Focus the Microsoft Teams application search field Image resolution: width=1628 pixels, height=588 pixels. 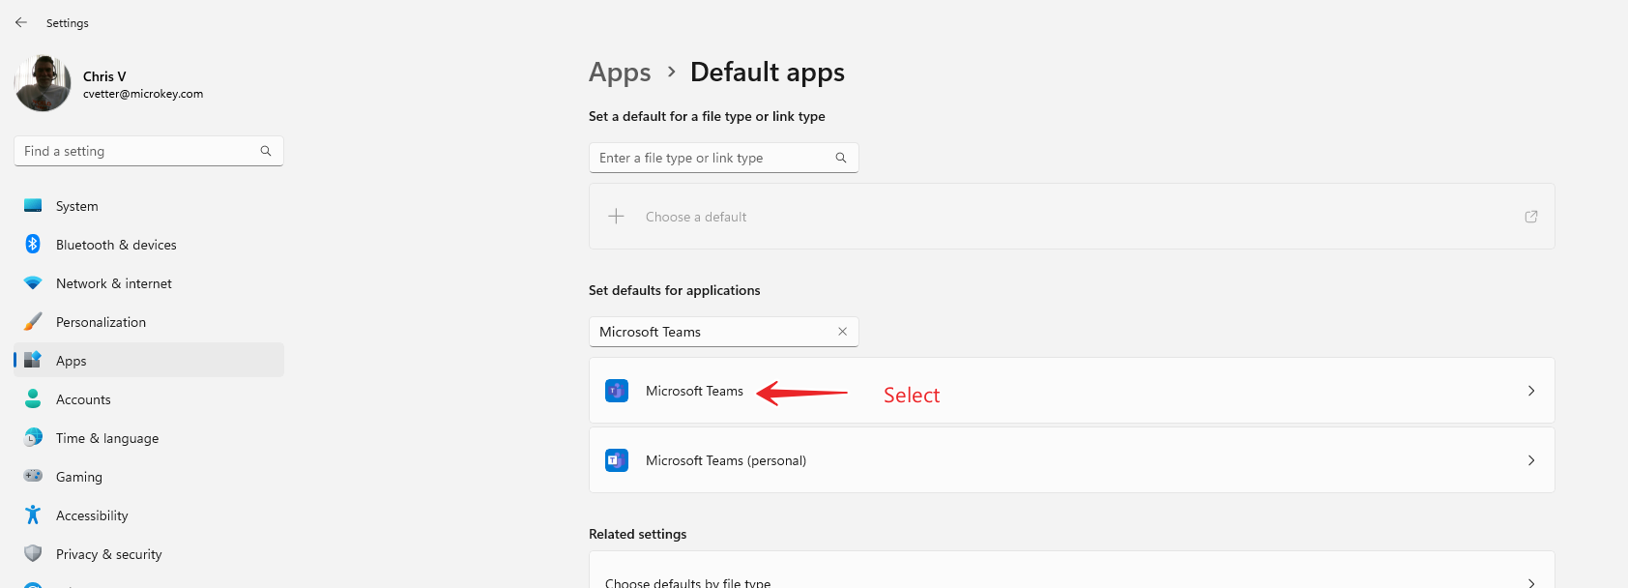pos(723,332)
